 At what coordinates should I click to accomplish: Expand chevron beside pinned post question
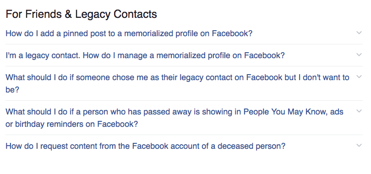359,33
